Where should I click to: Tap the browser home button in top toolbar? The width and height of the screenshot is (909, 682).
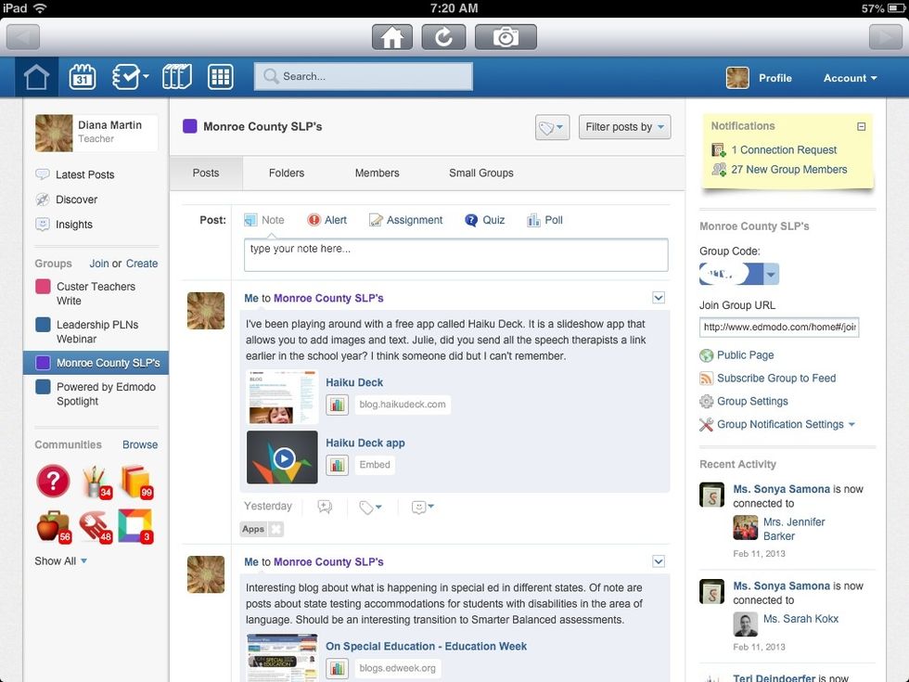pyautogui.click(x=391, y=37)
